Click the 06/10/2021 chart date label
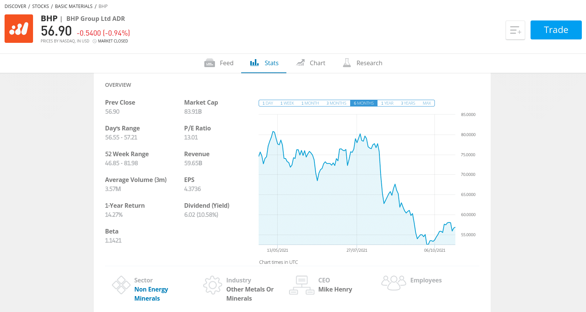 [x=435, y=250]
